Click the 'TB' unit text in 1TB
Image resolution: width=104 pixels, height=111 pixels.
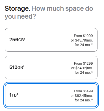click(14, 95)
